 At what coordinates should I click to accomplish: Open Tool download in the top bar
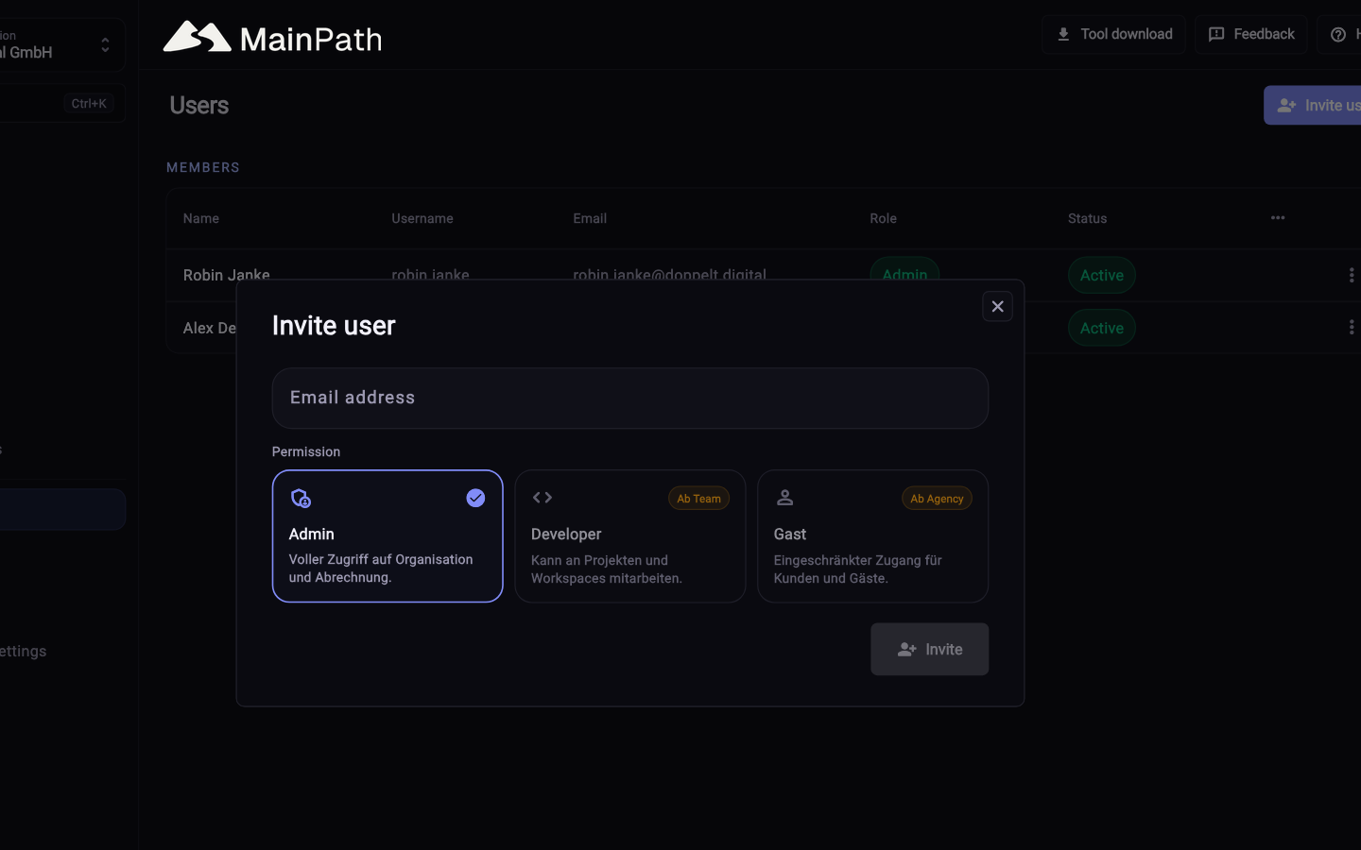[x=1113, y=34]
